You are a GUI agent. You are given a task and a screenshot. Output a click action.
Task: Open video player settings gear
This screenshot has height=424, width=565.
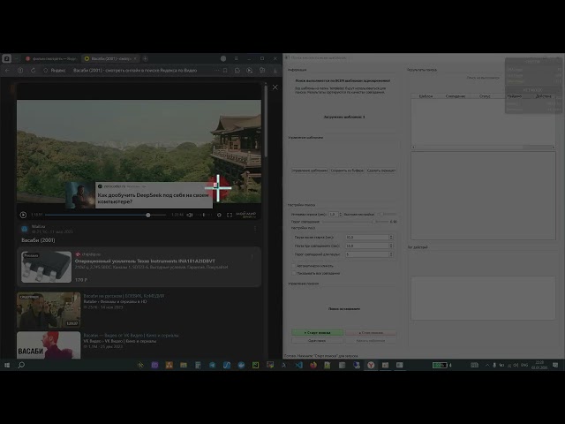(x=219, y=215)
